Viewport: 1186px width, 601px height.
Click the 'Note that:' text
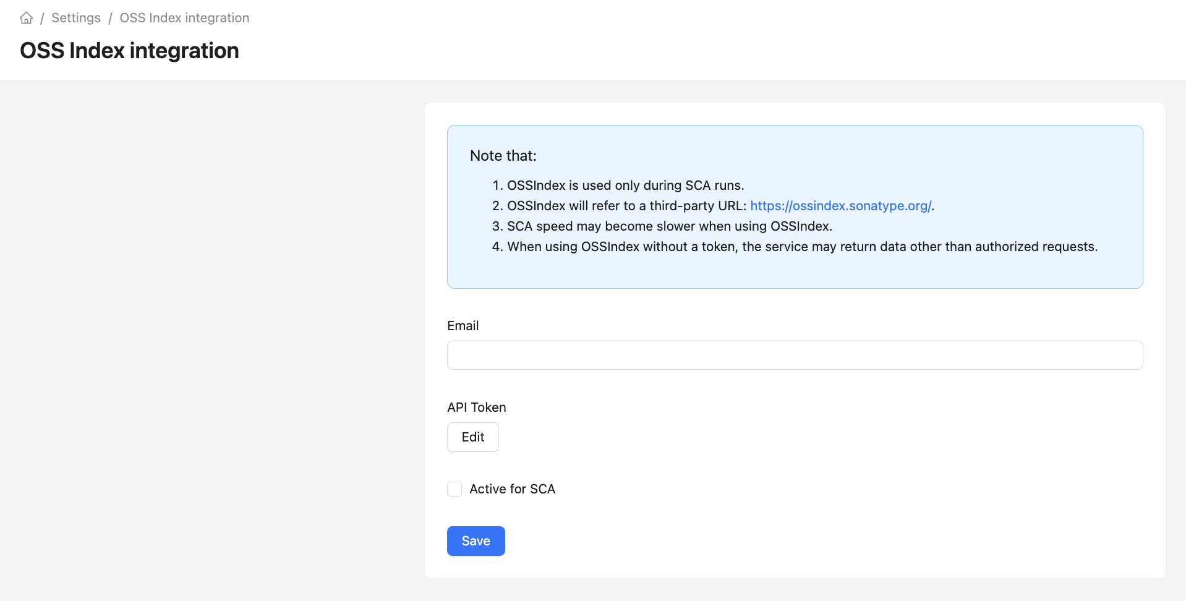coord(503,156)
